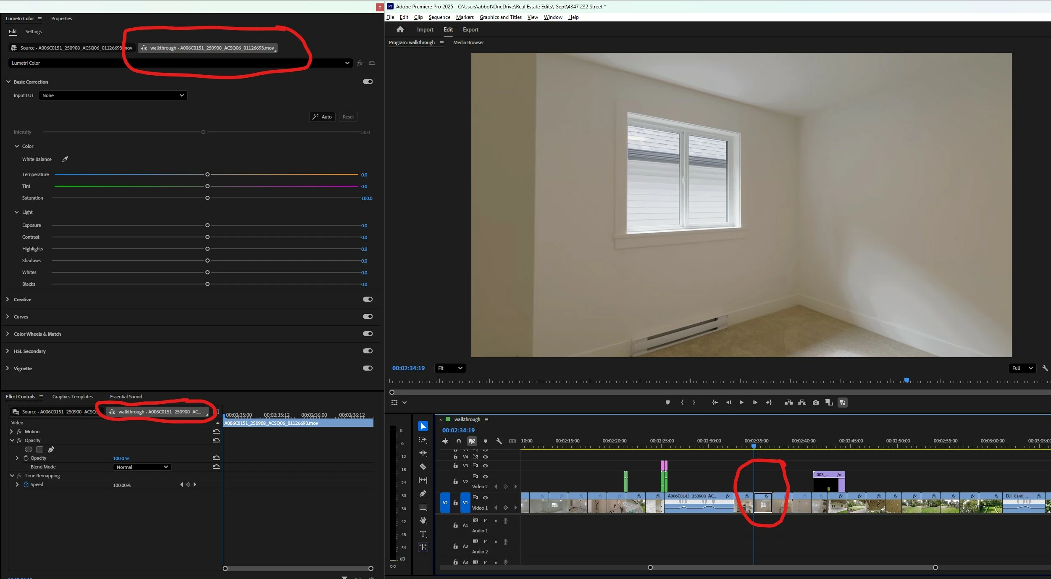Click the Home icon
This screenshot has width=1051, height=579.
click(400, 29)
